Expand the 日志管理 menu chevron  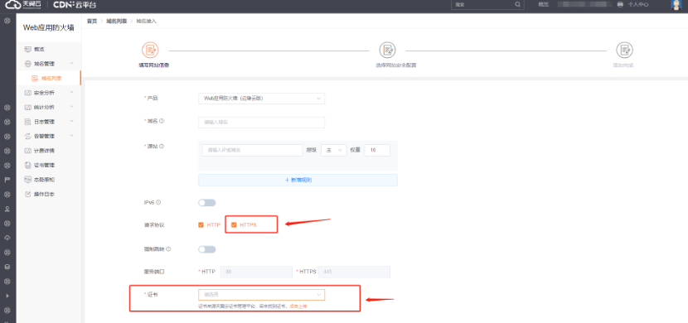(x=71, y=122)
